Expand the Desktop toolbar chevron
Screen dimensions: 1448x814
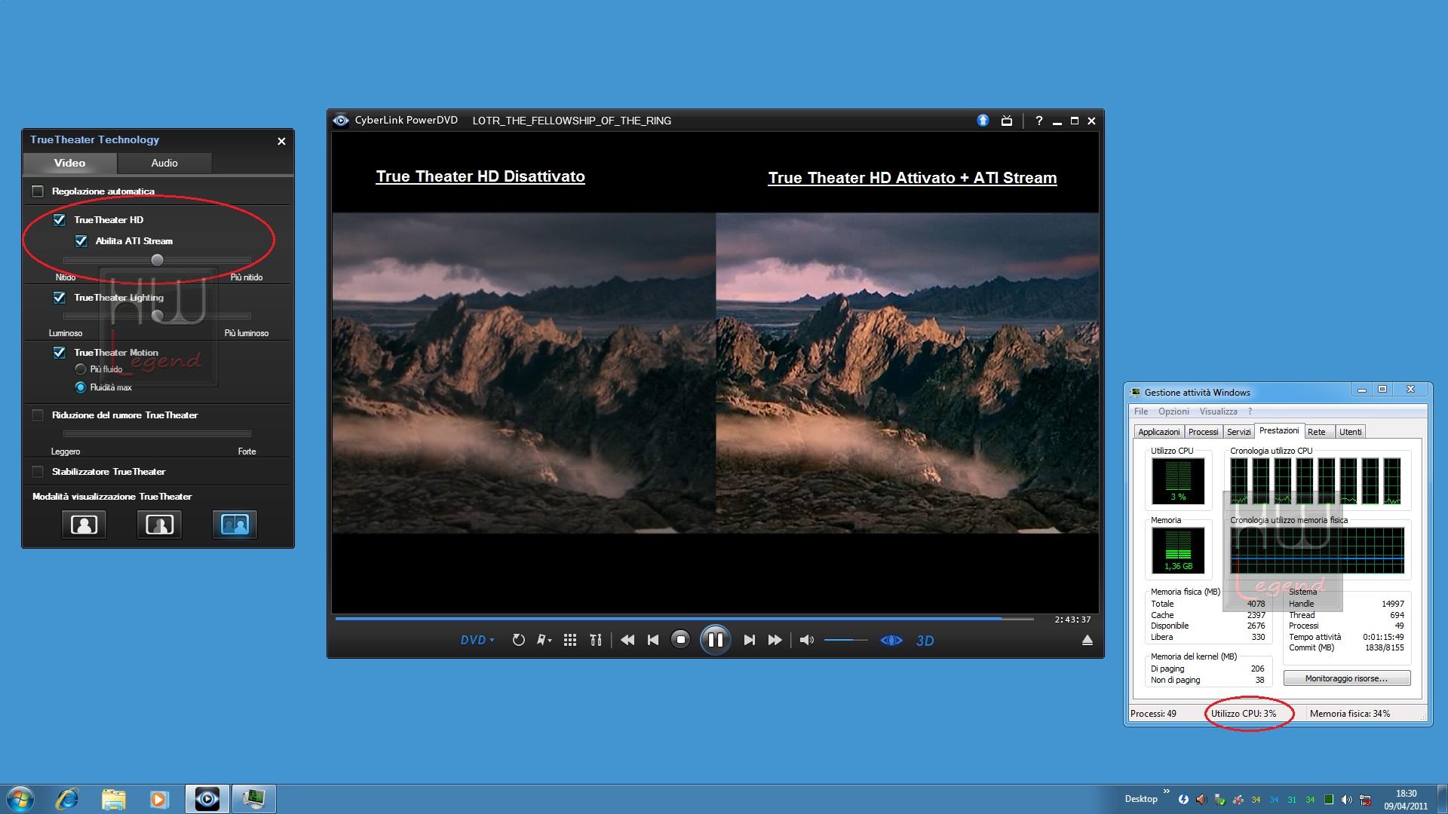pyautogui.click(x=1166, y=792)
